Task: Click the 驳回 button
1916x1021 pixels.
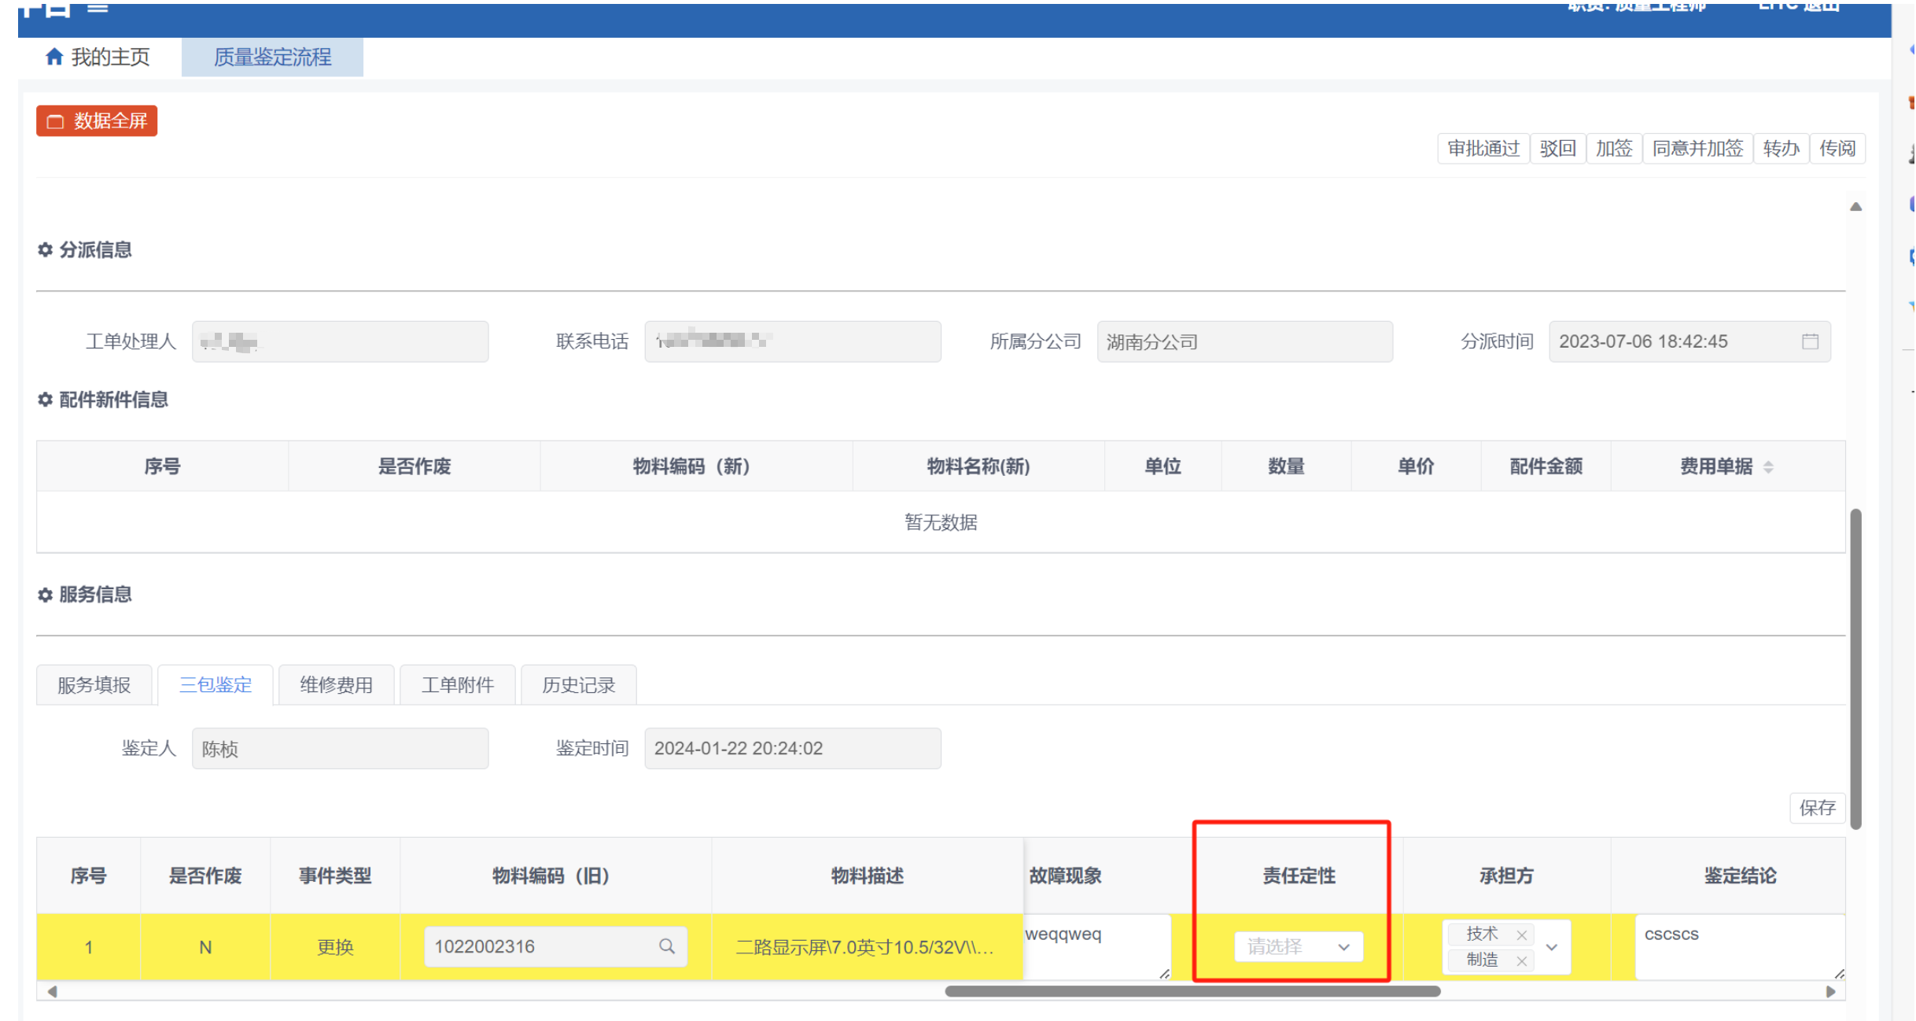Action: [x=1558, y=149]
